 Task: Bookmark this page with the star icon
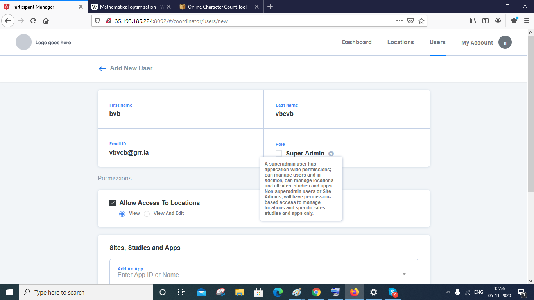421,21
